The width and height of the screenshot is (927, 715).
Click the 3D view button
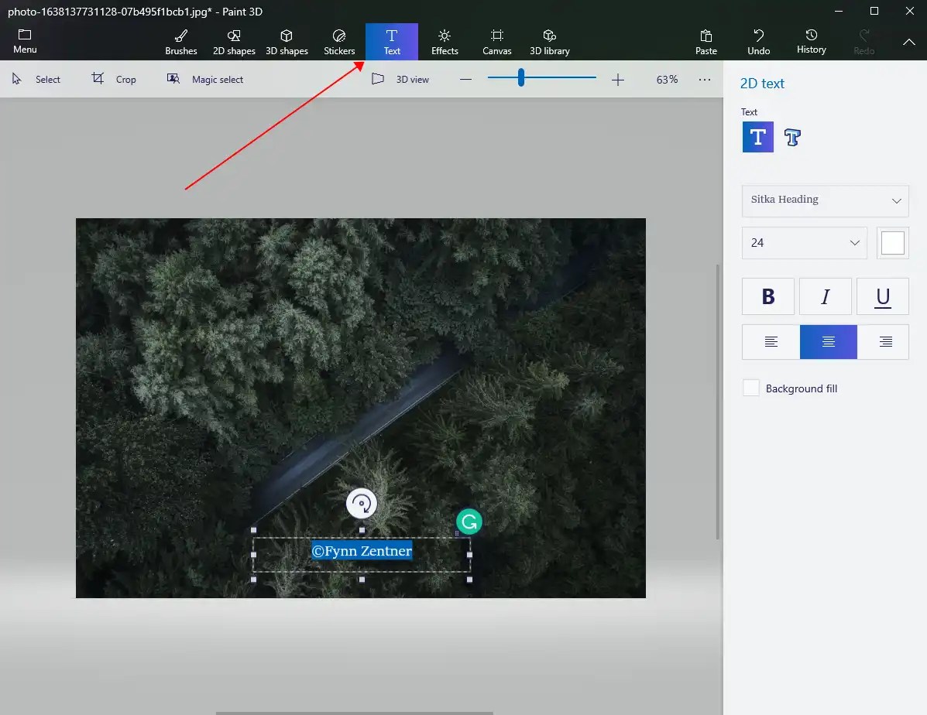pos(400,78)
